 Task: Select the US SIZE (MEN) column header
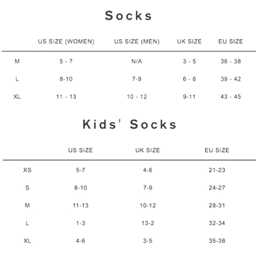pos(137,41)
